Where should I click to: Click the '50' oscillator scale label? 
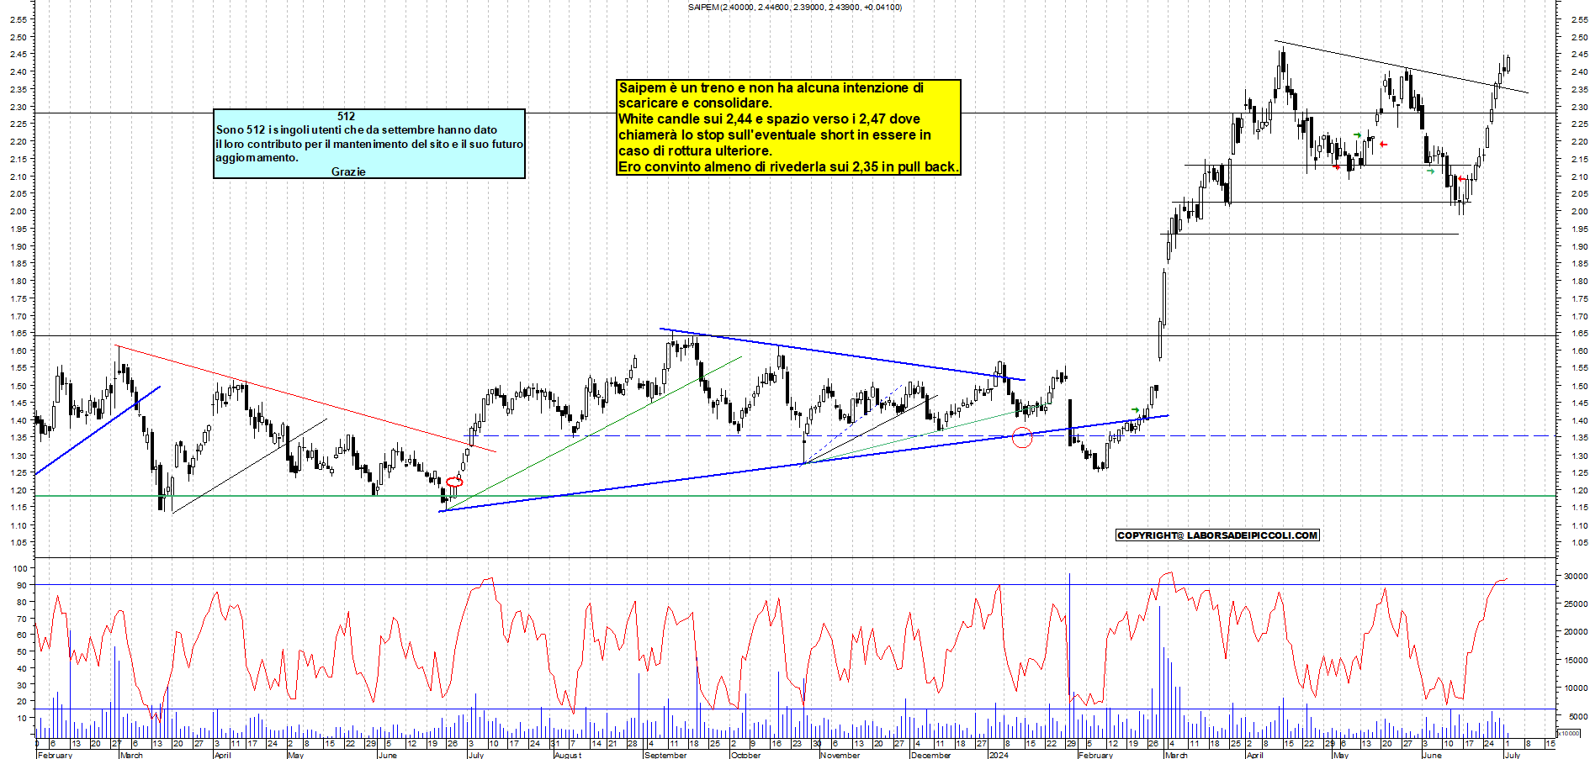pyautogui.click(x=22, y=652)
